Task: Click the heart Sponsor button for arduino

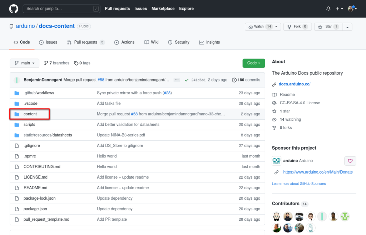Action: coord(350,161)
